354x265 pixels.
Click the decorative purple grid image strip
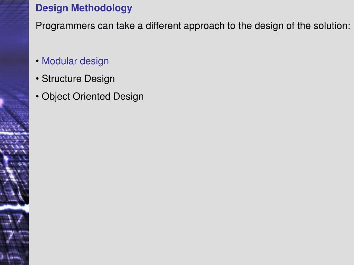click(14, 132)
